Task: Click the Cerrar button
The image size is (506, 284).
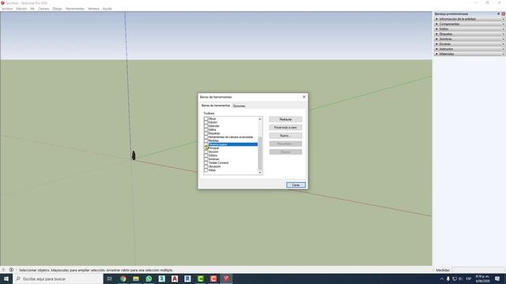Action: tap(296, 185)
